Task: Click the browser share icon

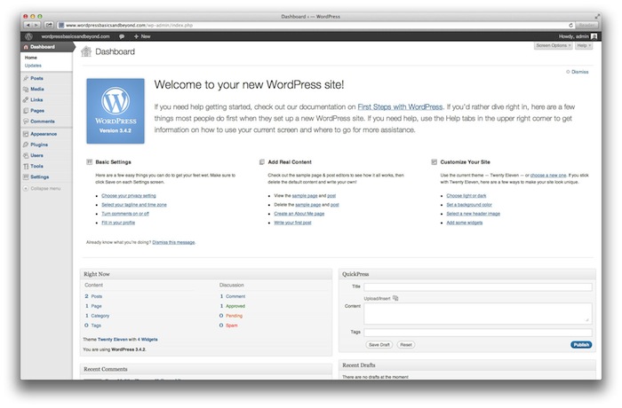Action: (49, 25)
